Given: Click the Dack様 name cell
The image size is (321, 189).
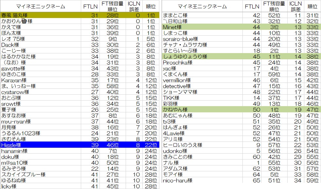Looking at the screenshot, I should click(10, 45).
